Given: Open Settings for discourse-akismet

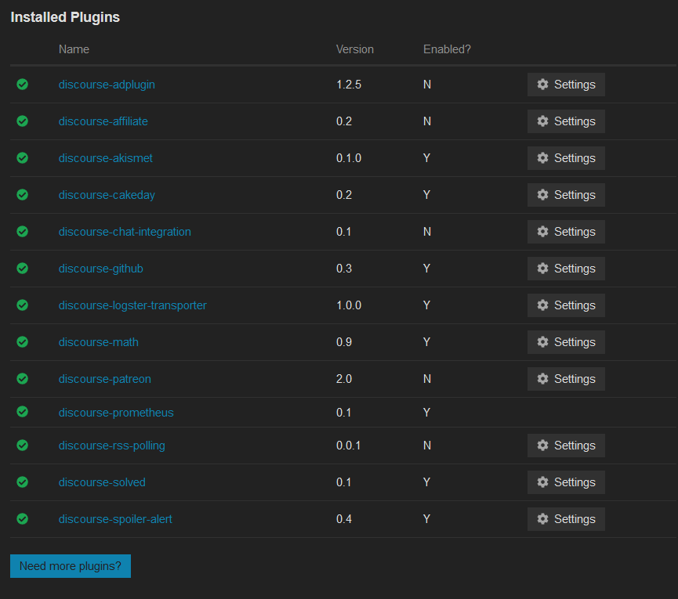Looking at the screenshot, I should 566,157.
